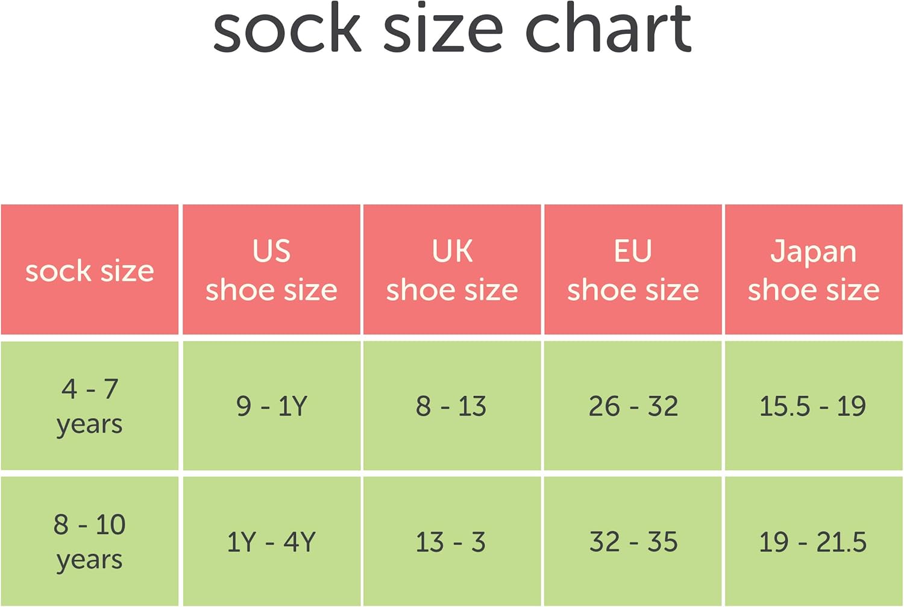Select the "8 - 13" UK size cell
Screen dimensions: 904x607
[451, 406]
